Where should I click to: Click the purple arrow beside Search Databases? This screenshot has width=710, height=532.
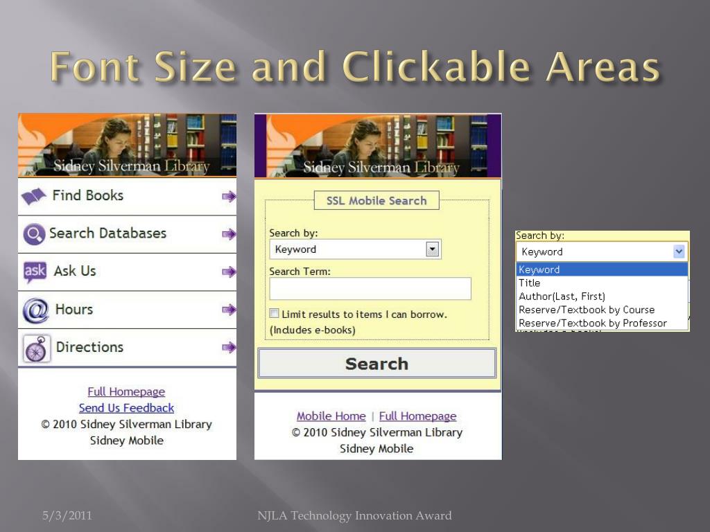[229, 234]
